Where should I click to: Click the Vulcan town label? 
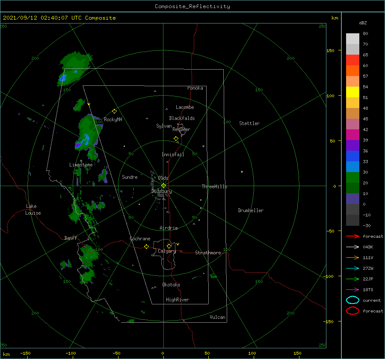(218, 317)
